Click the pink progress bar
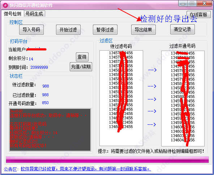 (107, 160)
